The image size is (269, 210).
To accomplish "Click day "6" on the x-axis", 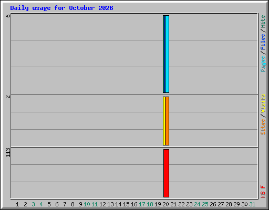I will [57, 204].
